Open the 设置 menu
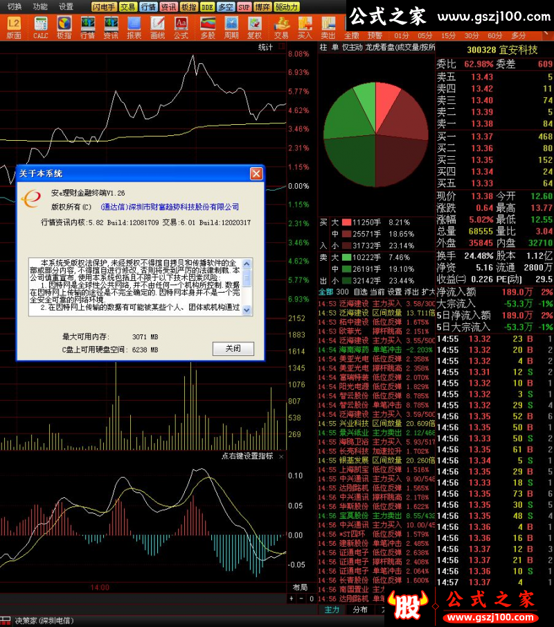This screenshot has width=554, height=627. coord(66,6)
